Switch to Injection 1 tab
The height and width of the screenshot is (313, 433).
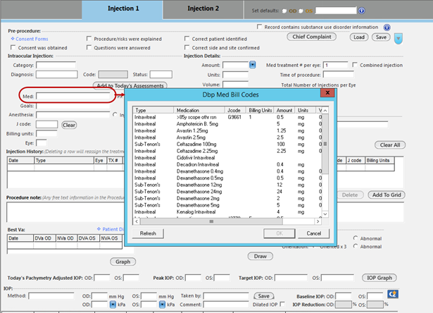[123, 8]
